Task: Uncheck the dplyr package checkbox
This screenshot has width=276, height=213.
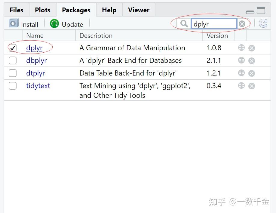Action: pos(13,48)
